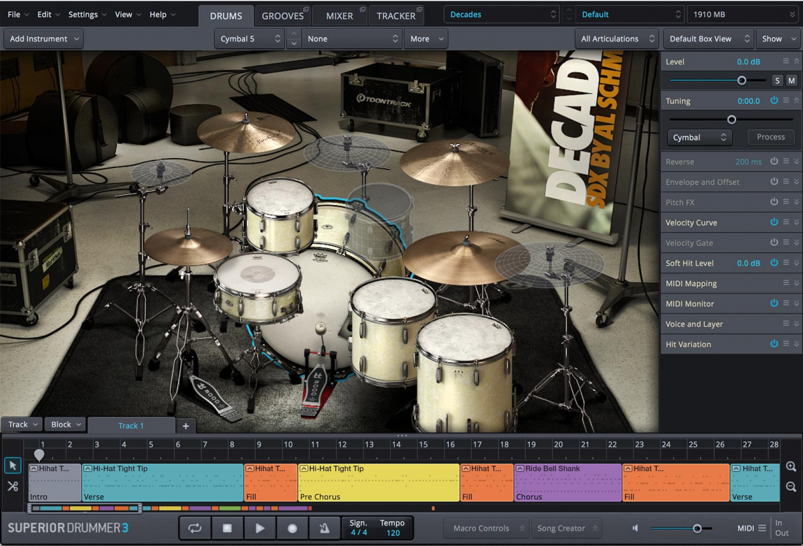Switch to the MIXER tab

click(x=339, y=15)
